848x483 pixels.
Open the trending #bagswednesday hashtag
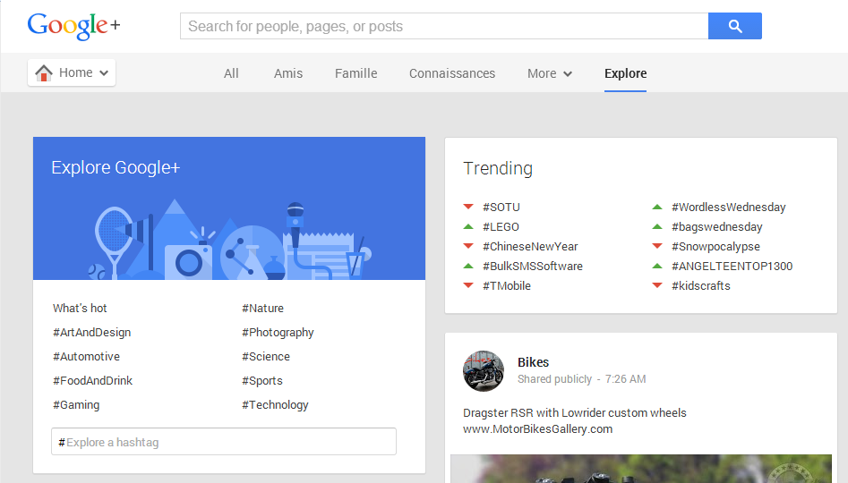pos(717,227)
